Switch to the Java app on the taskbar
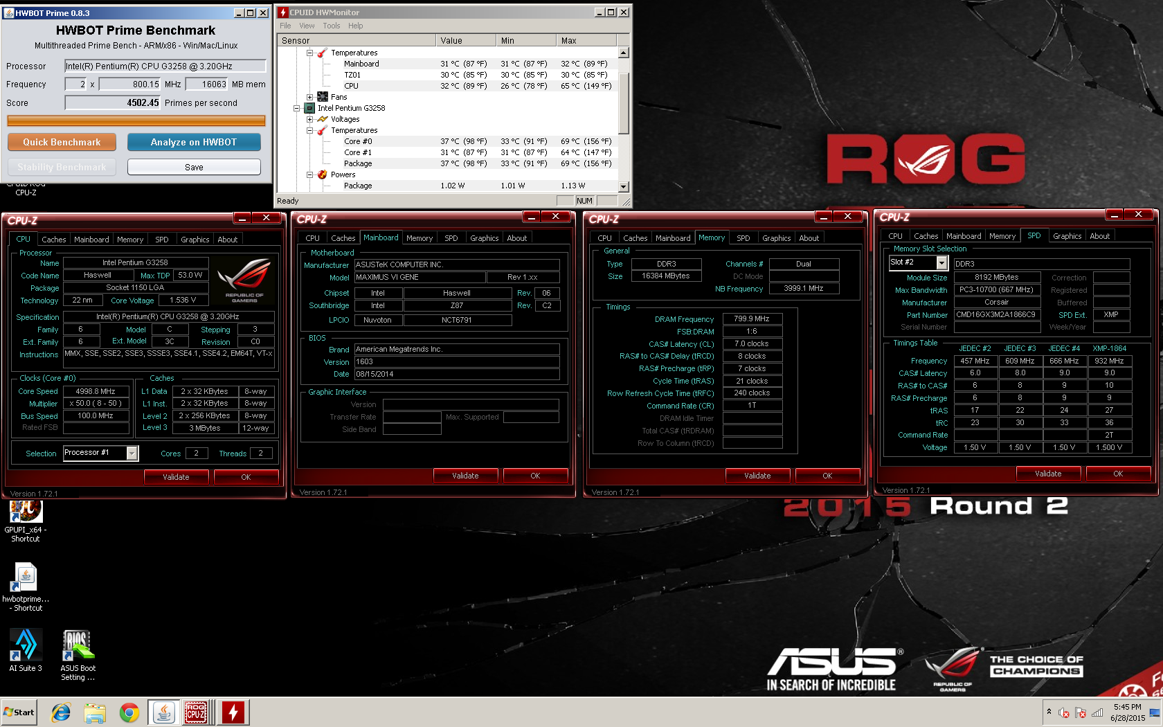Viewport: 1163px width, 727px height. [x=164, y=712]
